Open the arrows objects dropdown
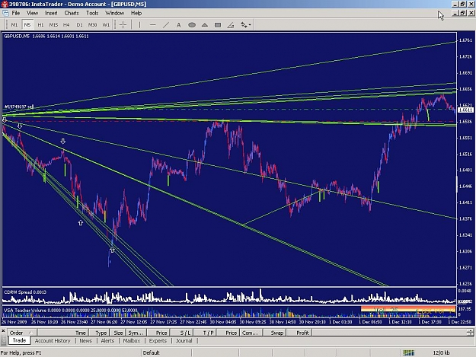 pyautogui.click(x=245, y=25)
